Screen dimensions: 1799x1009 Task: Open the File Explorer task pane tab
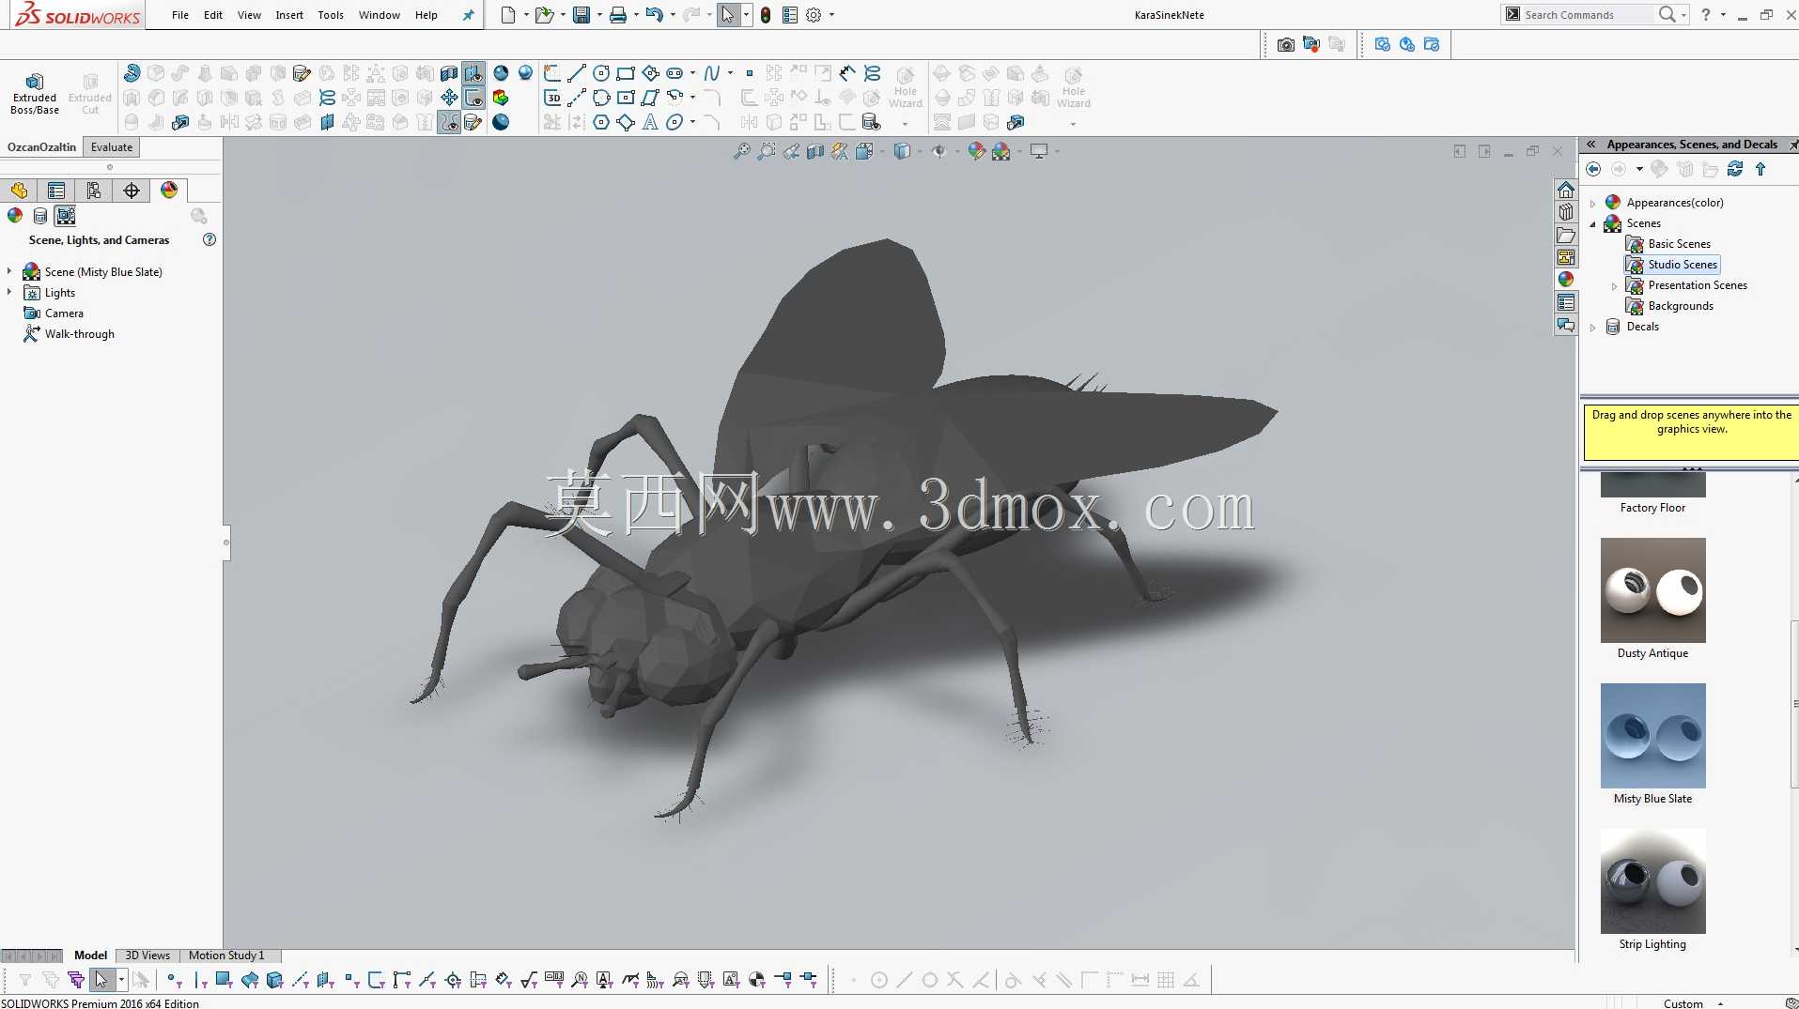click(1566, 235)
